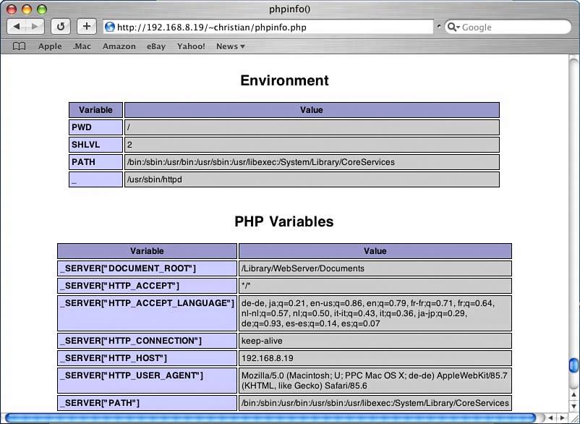Reload the phpinfo page
Viewport: 580px width, 424px height.
point(61,27)
